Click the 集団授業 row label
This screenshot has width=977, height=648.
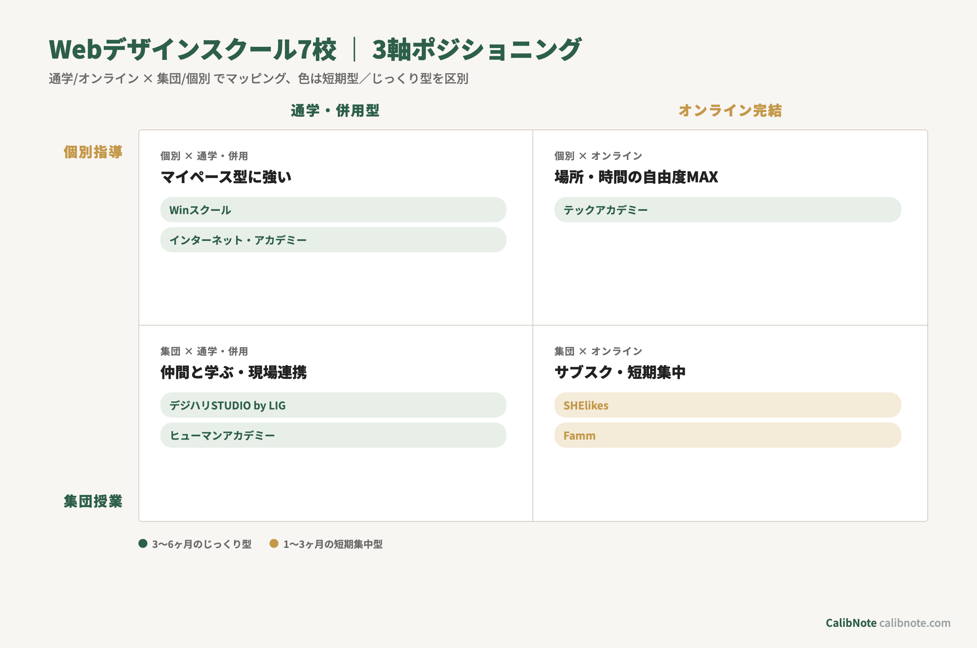point(93,501)
